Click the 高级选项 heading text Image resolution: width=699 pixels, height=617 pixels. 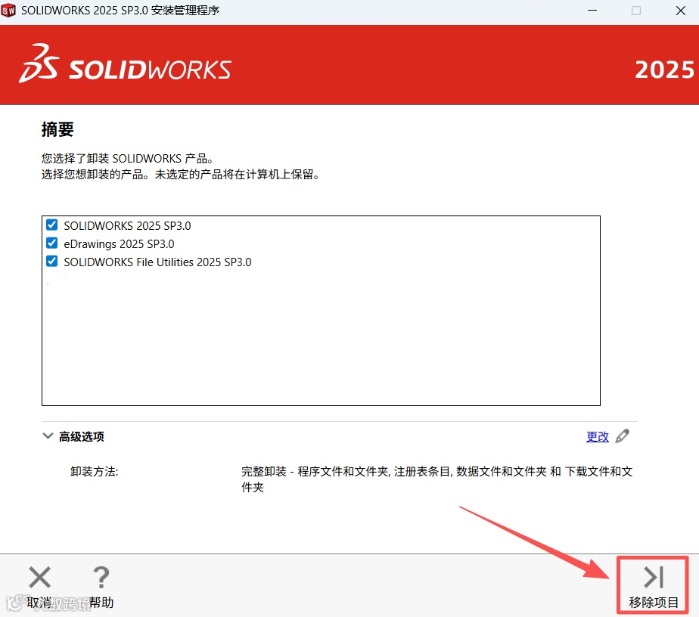82,436
